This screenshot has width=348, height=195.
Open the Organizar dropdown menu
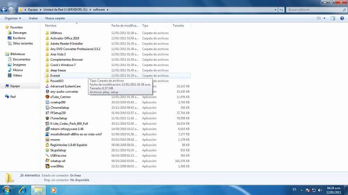click(x=13, y=18)
